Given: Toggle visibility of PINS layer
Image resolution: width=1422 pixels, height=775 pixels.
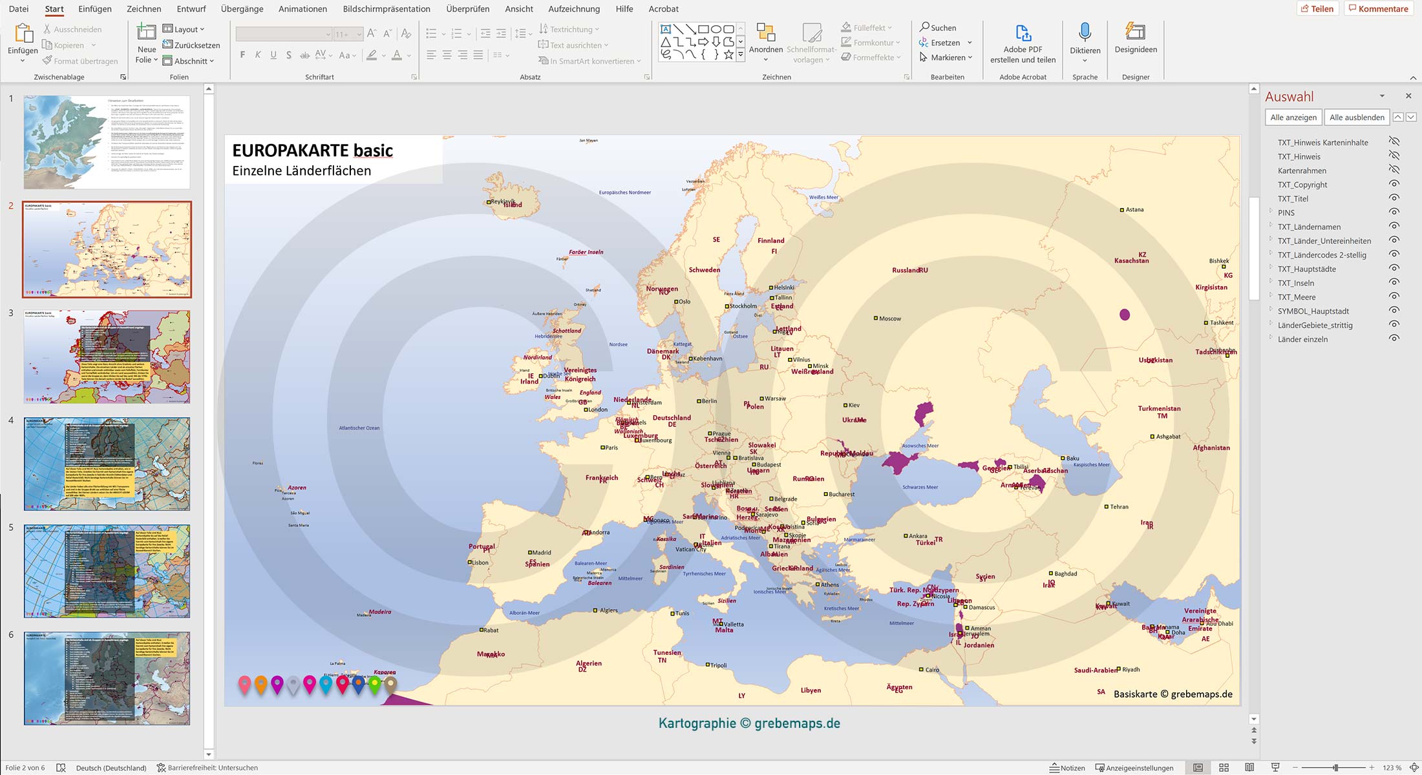Looking at the screenshot, I should [x=1395, y=212].
